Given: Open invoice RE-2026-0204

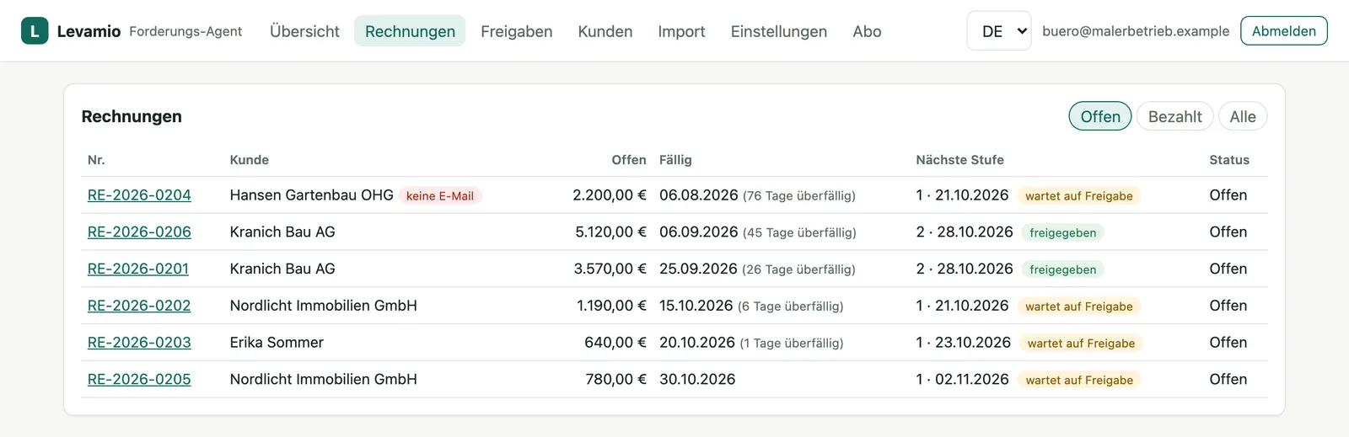Looking at the screenshot, I should pos(139,195).
